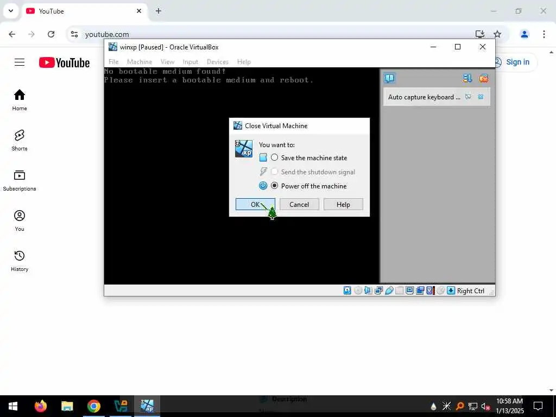Select Save the machine state radio button

[274, 157]
